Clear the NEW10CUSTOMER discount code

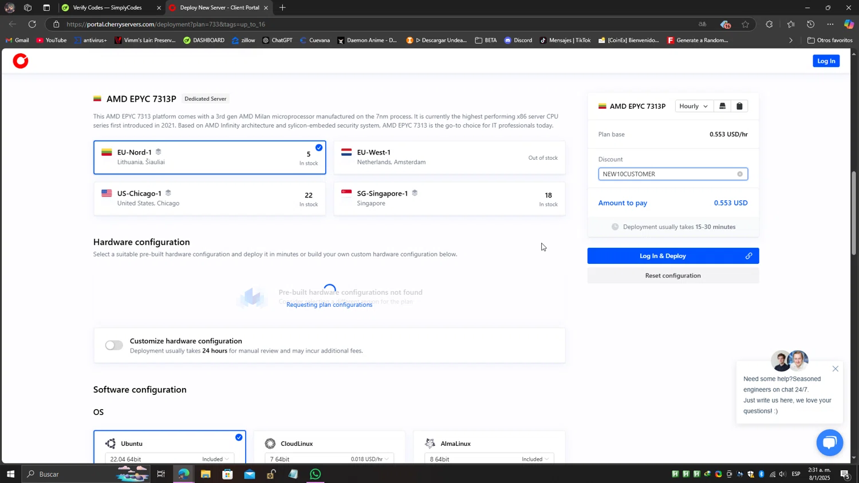click(740, 174)
